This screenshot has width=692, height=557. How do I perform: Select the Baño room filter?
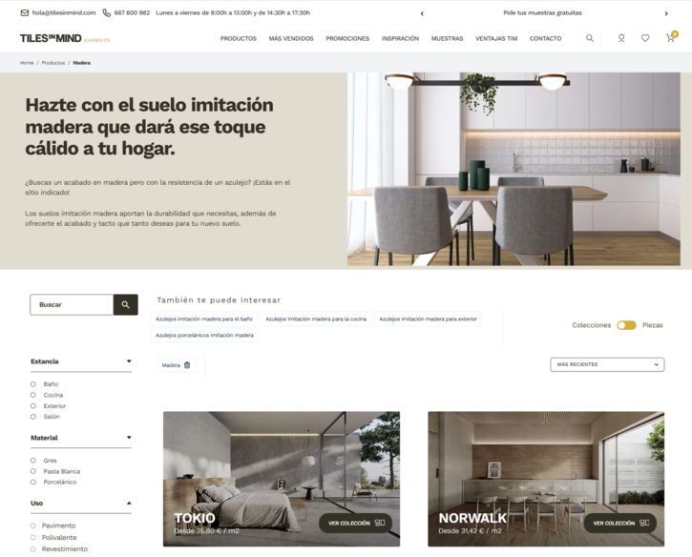click(33, 384)
